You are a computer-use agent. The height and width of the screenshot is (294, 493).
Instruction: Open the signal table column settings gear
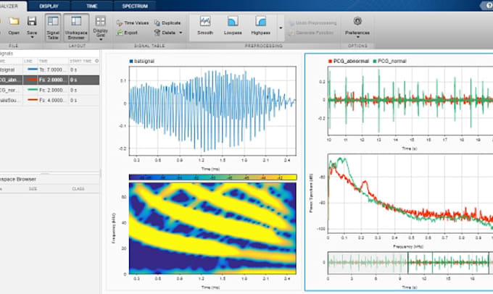pyautogui.click(x=96, y=61)
